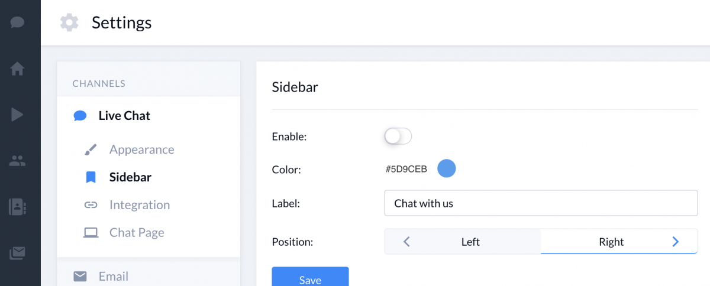The image size is (710, 286).
Task: Click the blue Live Chat bubble icon
Action: 80,116
